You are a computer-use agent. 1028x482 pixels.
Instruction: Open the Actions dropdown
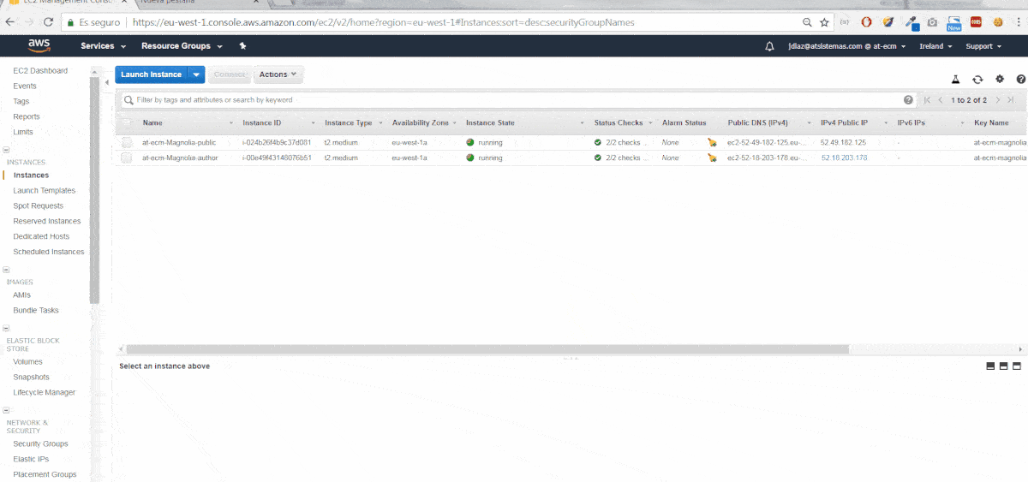pos(278,74)
